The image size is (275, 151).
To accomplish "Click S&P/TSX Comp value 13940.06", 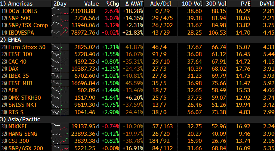I will coord(83,25).
